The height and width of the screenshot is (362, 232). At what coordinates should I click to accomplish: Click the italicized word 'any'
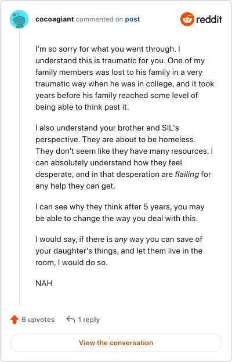point(121,240)
